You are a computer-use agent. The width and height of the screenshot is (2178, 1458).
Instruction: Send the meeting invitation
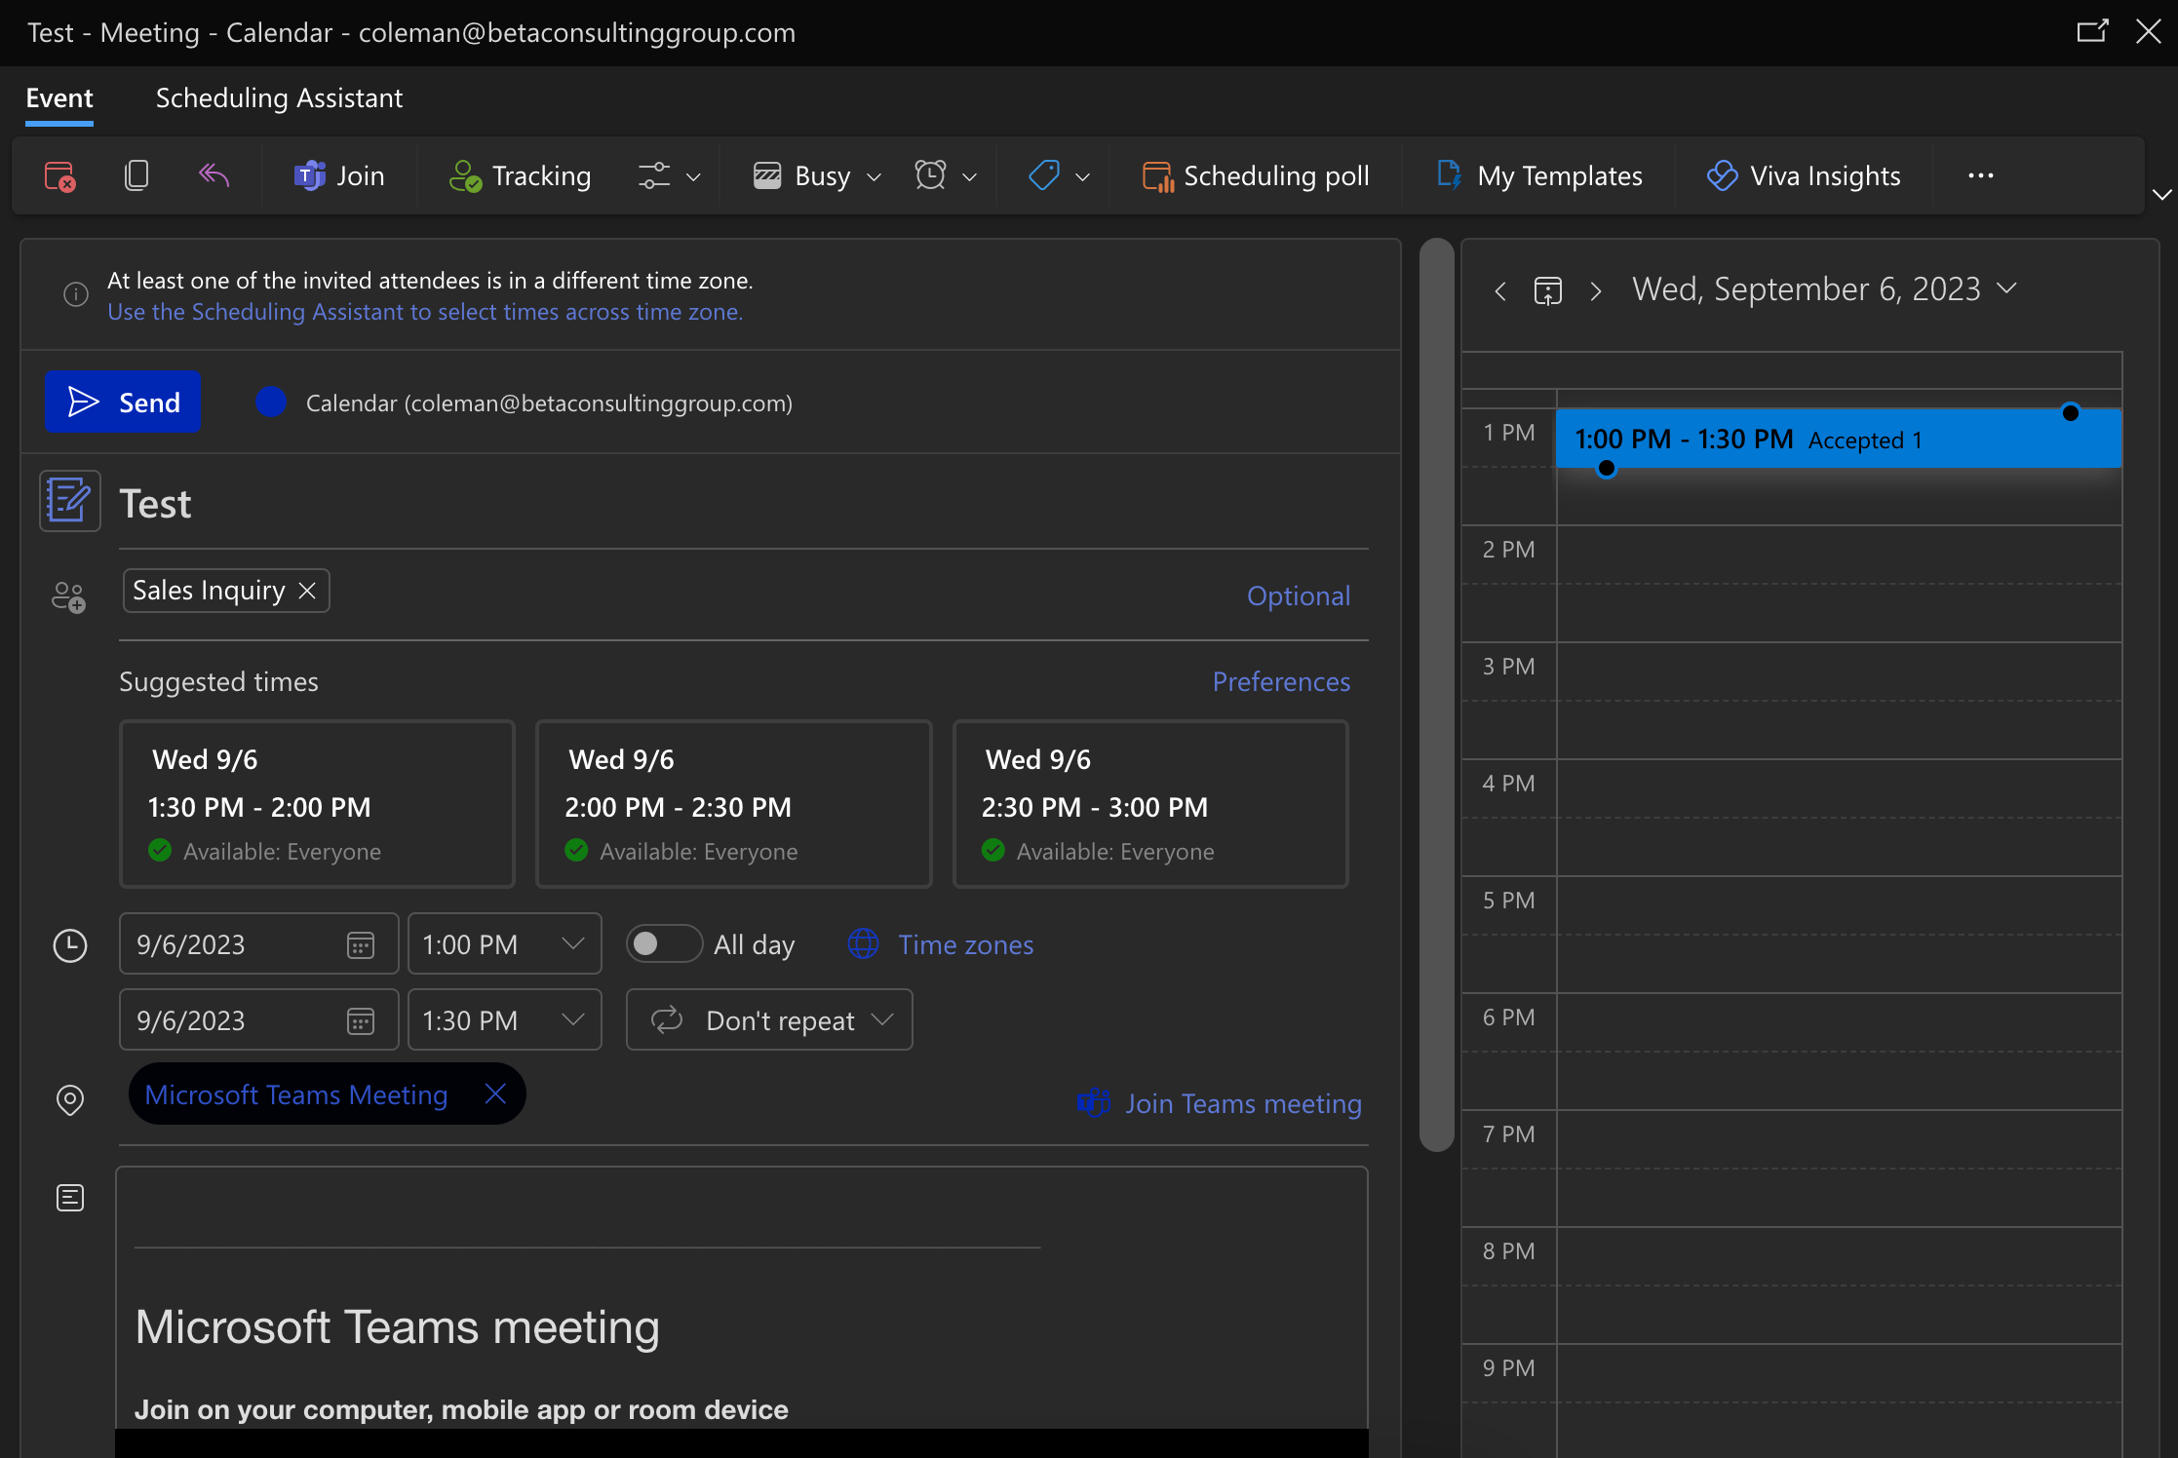[123, 402]
